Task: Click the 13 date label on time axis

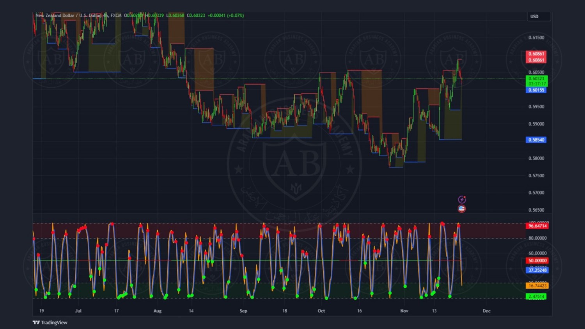Action: (x=434, y=311)
